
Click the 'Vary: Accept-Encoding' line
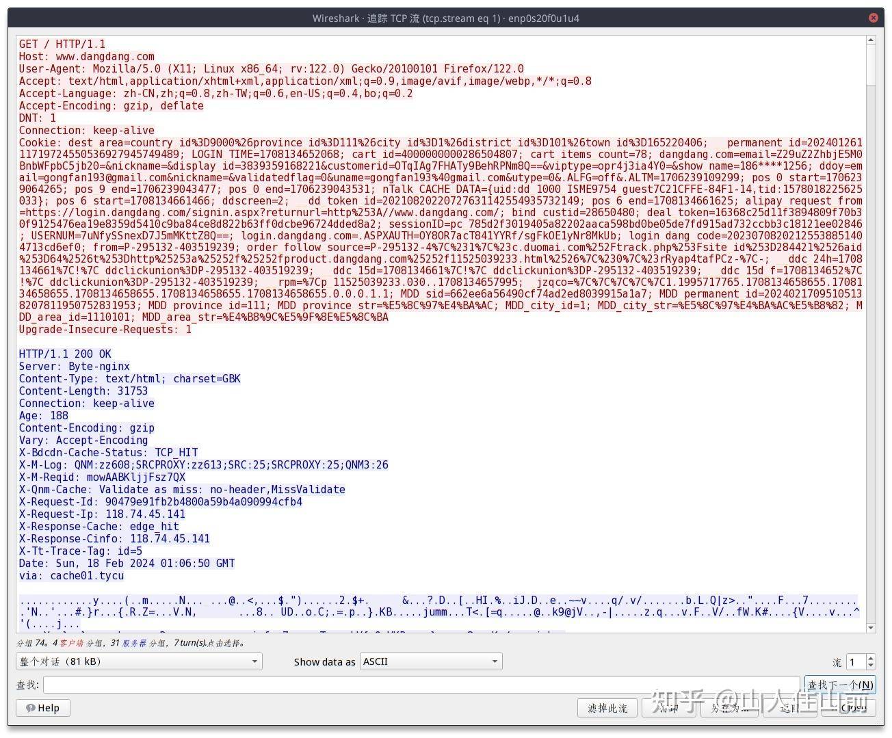tap(83, 440)
